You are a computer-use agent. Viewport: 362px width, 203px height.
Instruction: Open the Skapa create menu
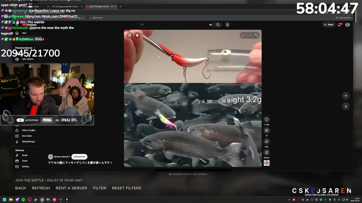click(x=329, y=25)
